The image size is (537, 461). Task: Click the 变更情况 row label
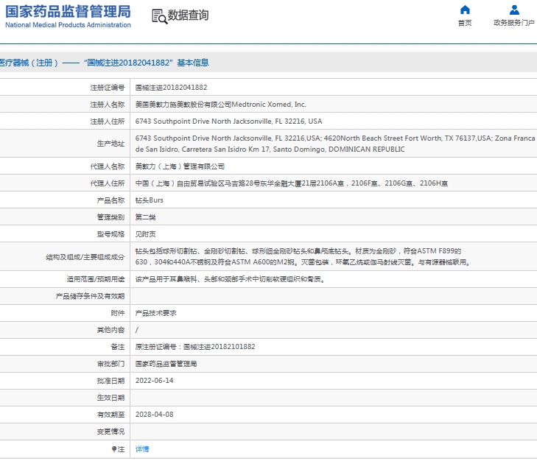tap(111, 432)
